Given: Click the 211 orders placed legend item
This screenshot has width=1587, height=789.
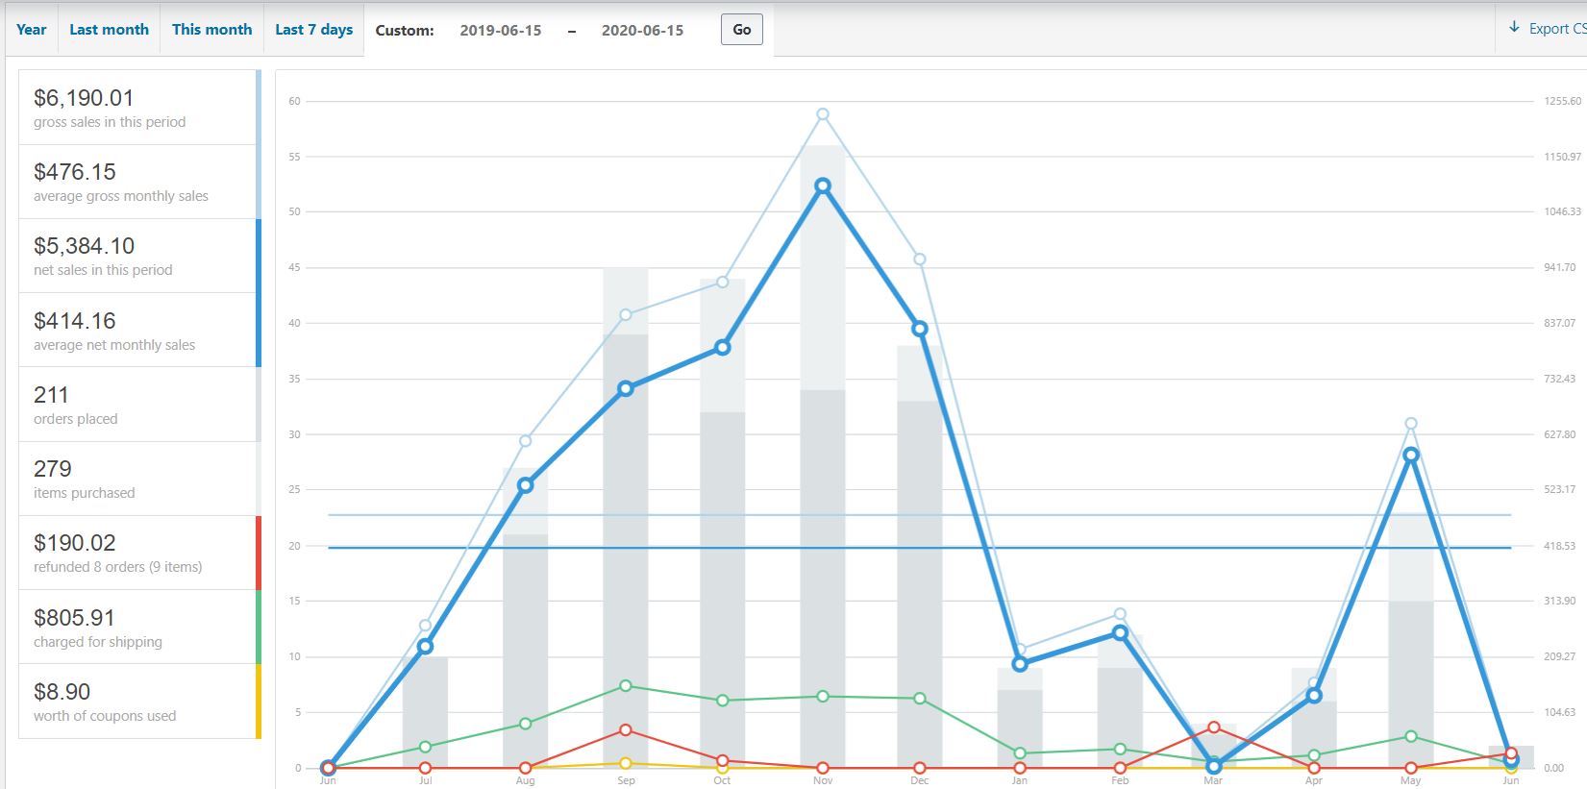Looking at the screenshot, I should click(x=137, y=405).
